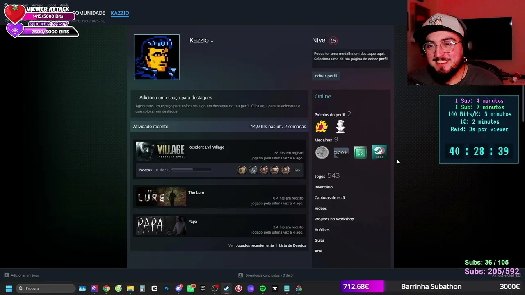525x295 pixels.
Task: Click the Resident Evil Village banner thumbnail
Action: [x=161, y=151]
